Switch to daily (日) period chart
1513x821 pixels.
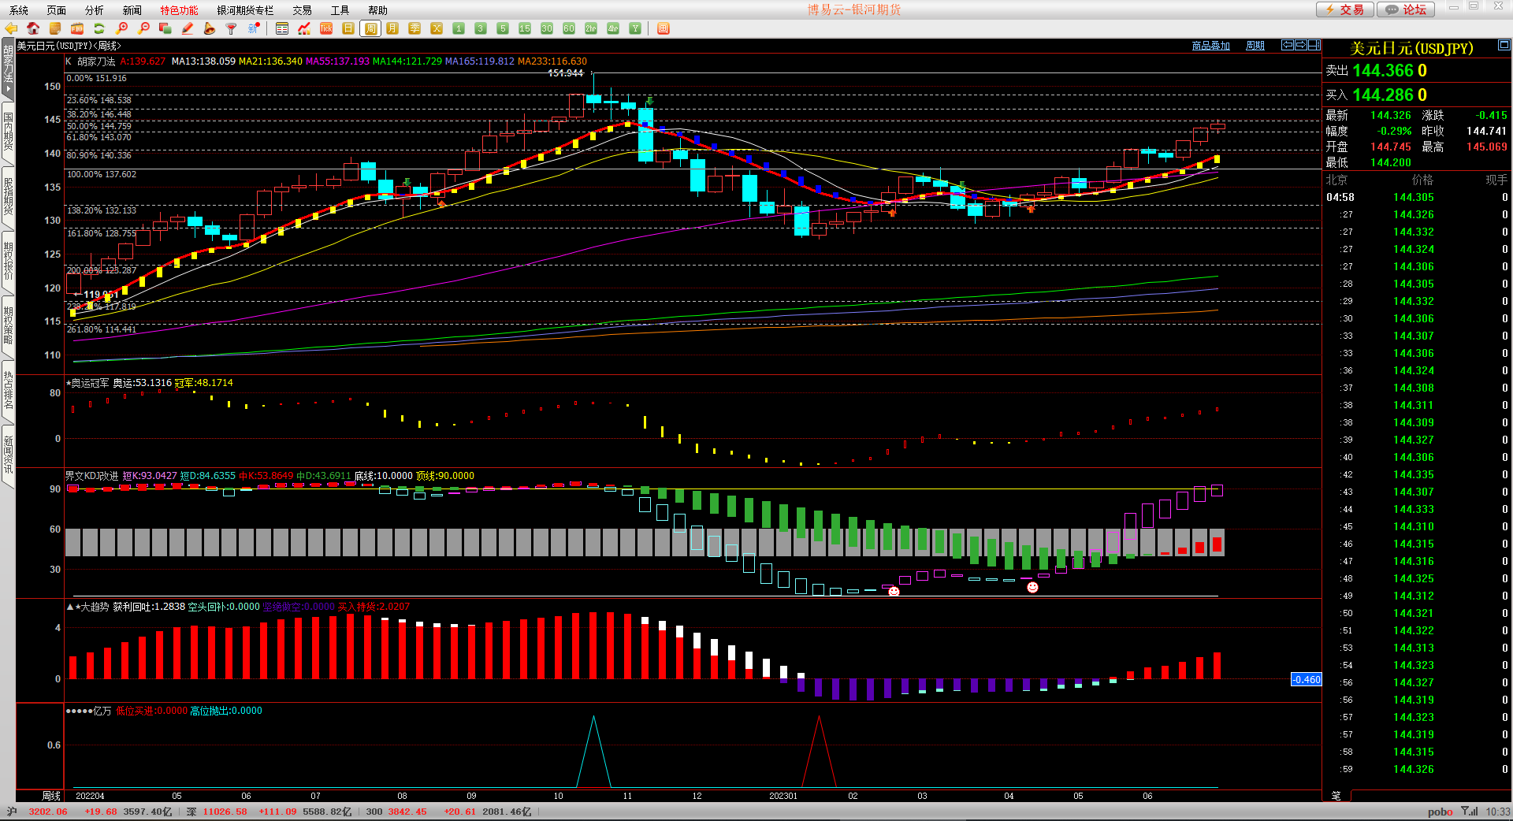point(348,28)
